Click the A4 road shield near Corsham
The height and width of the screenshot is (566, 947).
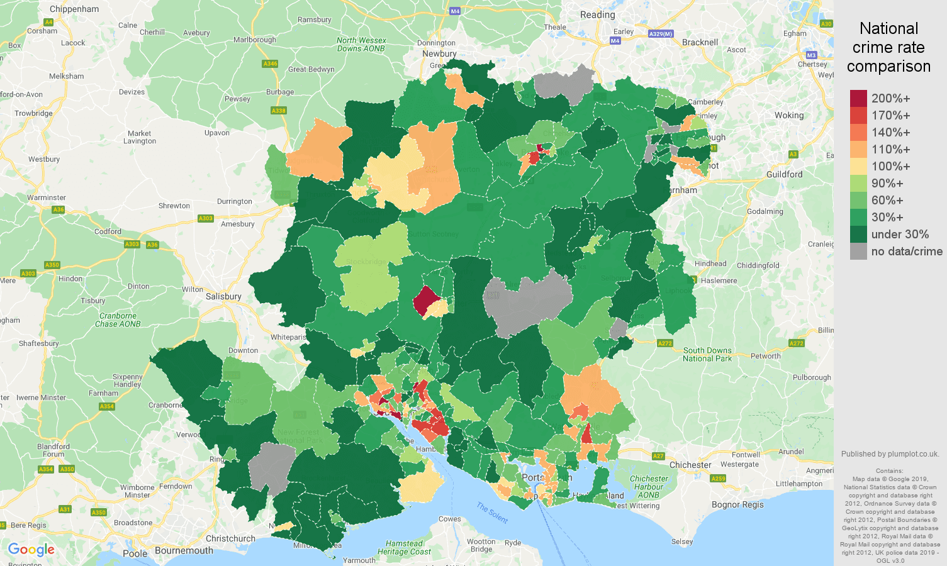pyautogui.click(x=48, y=22)
